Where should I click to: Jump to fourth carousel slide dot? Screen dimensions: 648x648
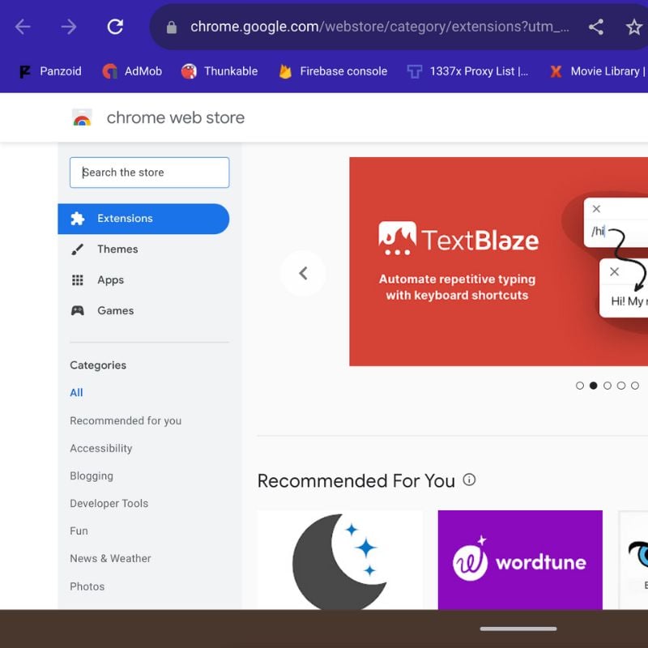pos(621,386)
